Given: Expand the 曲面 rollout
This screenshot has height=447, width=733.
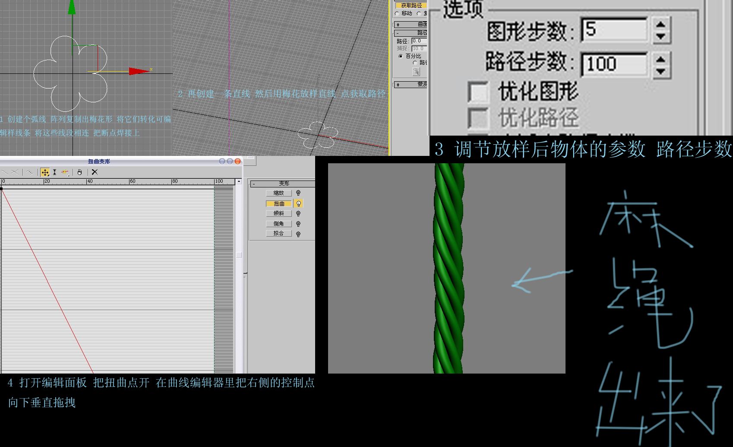Looking at the screenshot, I should [x=410, y=24].
